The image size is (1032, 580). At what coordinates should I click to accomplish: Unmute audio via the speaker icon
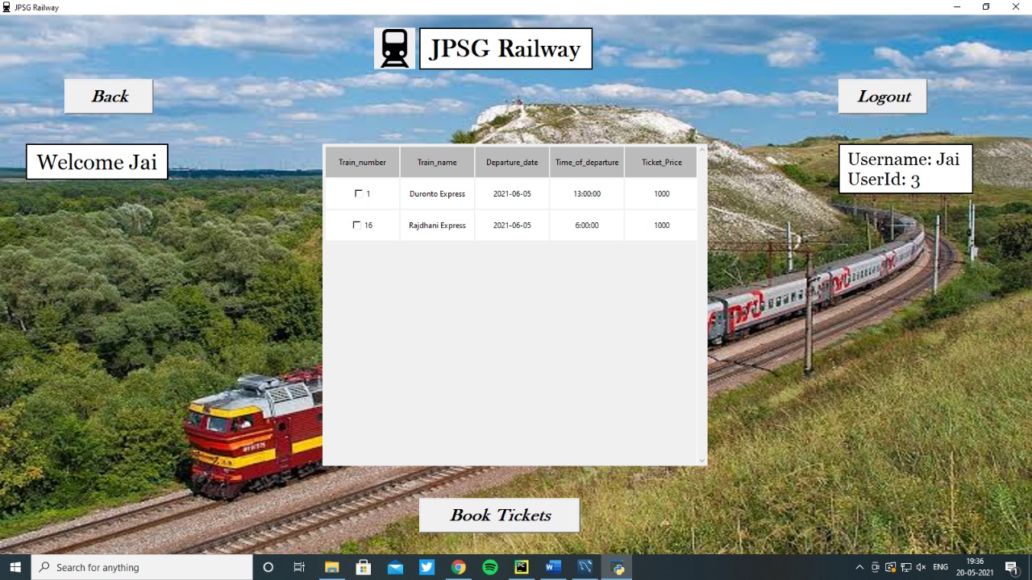pyautogui.click(x=922, y=567)
